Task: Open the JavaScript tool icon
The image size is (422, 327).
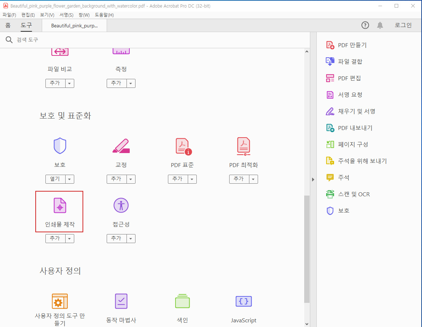Action: coord(244,301)
